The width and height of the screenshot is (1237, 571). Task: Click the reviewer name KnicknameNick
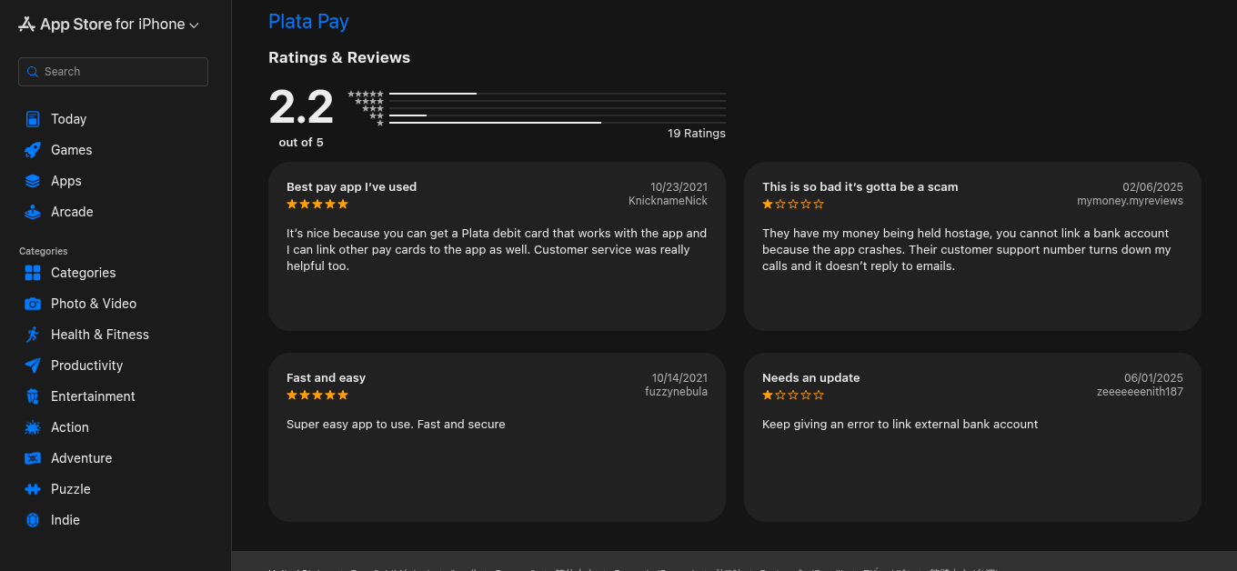click(668, 201)
